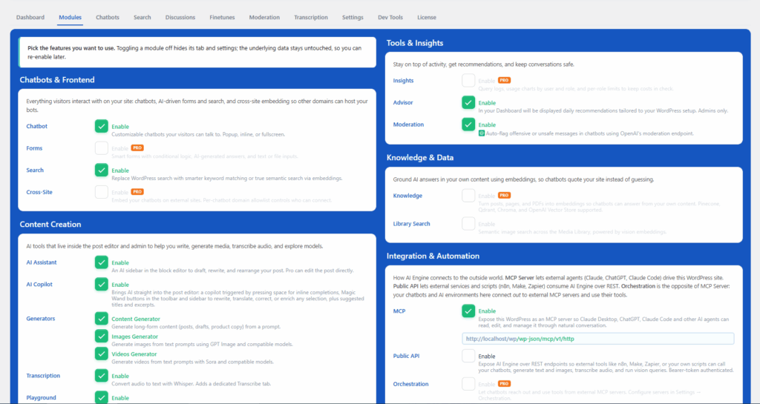Viewport: 760px width, 404px height.
Task: Go to the Dev Tools tab
Action: (x=390, y=17)
